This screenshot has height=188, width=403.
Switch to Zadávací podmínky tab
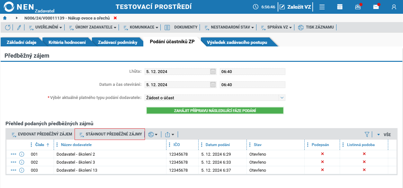click(118, 42)
